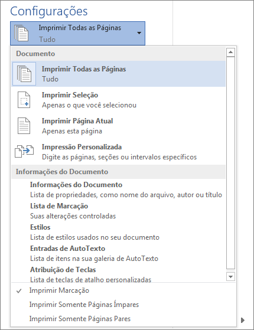Click the right-pointing arrow at bottom right
The image size is (254, 330).
(243, 320)
